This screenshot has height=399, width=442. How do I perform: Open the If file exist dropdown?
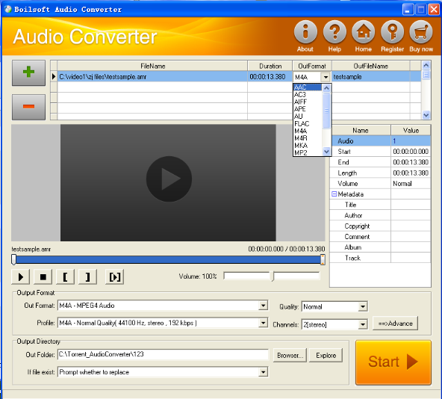(263, 372)
